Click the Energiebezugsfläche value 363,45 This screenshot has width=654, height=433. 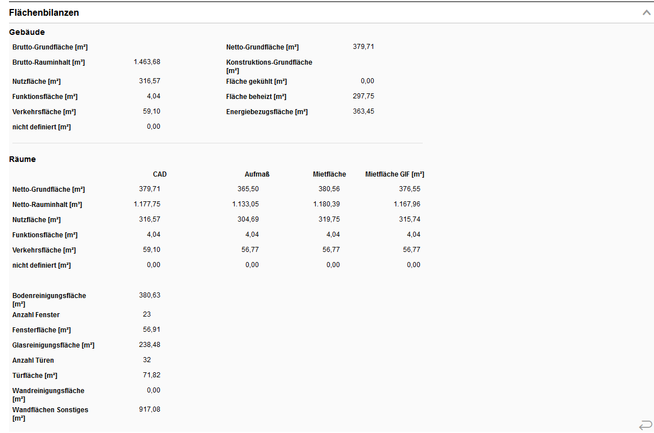click(364, 111)
